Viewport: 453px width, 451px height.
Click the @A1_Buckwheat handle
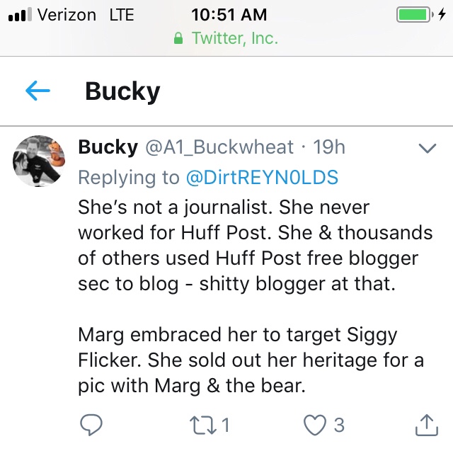(219, 147)
